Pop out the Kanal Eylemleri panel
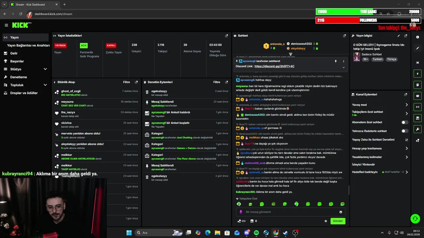 click(x=405, y=95)
